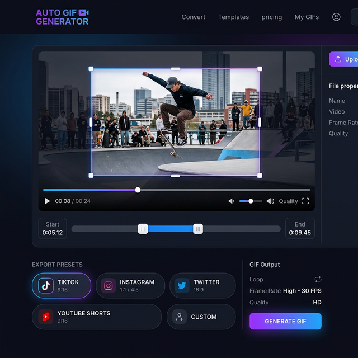Select the TikTok 9:16 preset
The image size is (358, 358).
[62, 285]
